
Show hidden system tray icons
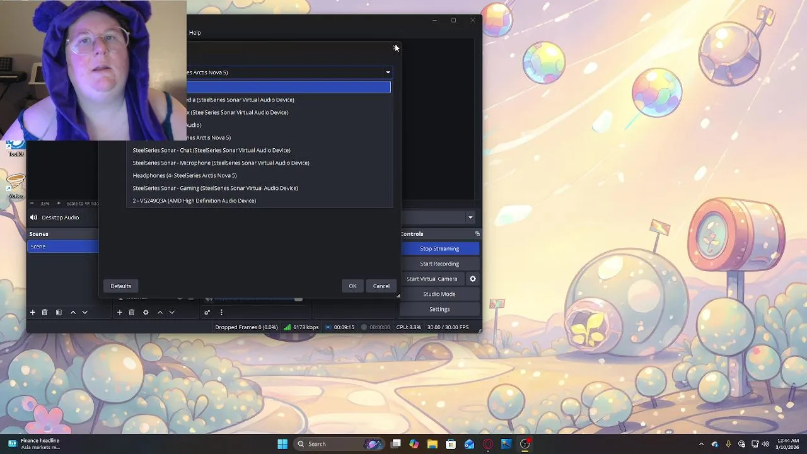[x=701, y=444]
